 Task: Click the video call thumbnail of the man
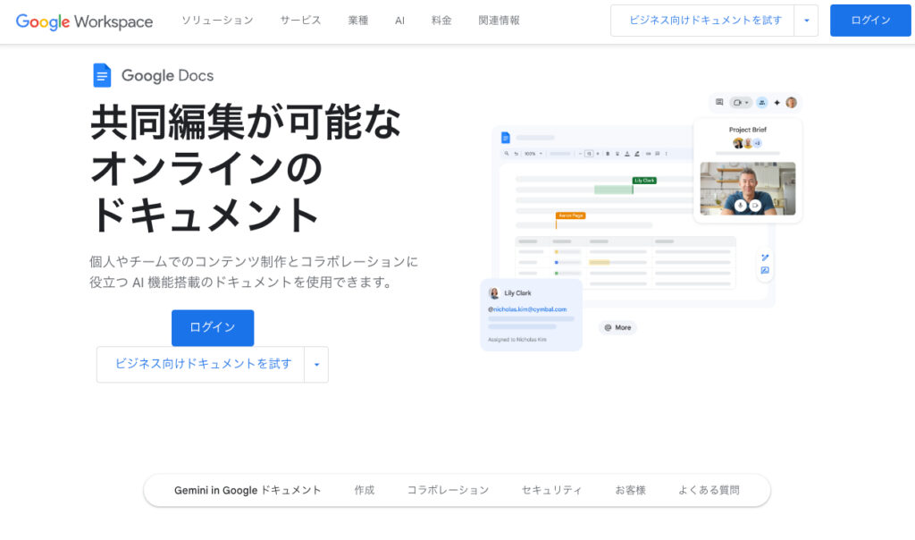tap(748, 189)
